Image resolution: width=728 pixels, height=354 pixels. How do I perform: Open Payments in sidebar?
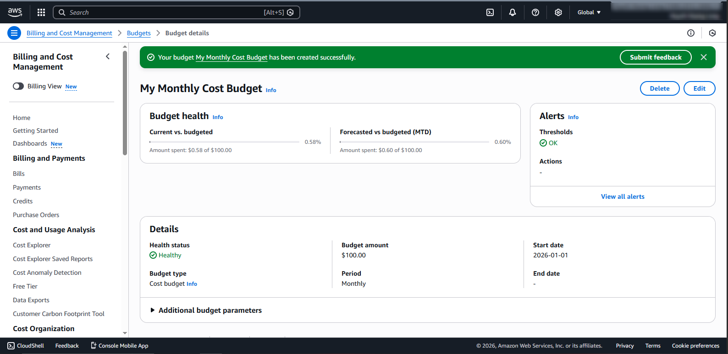coord(27,187)
